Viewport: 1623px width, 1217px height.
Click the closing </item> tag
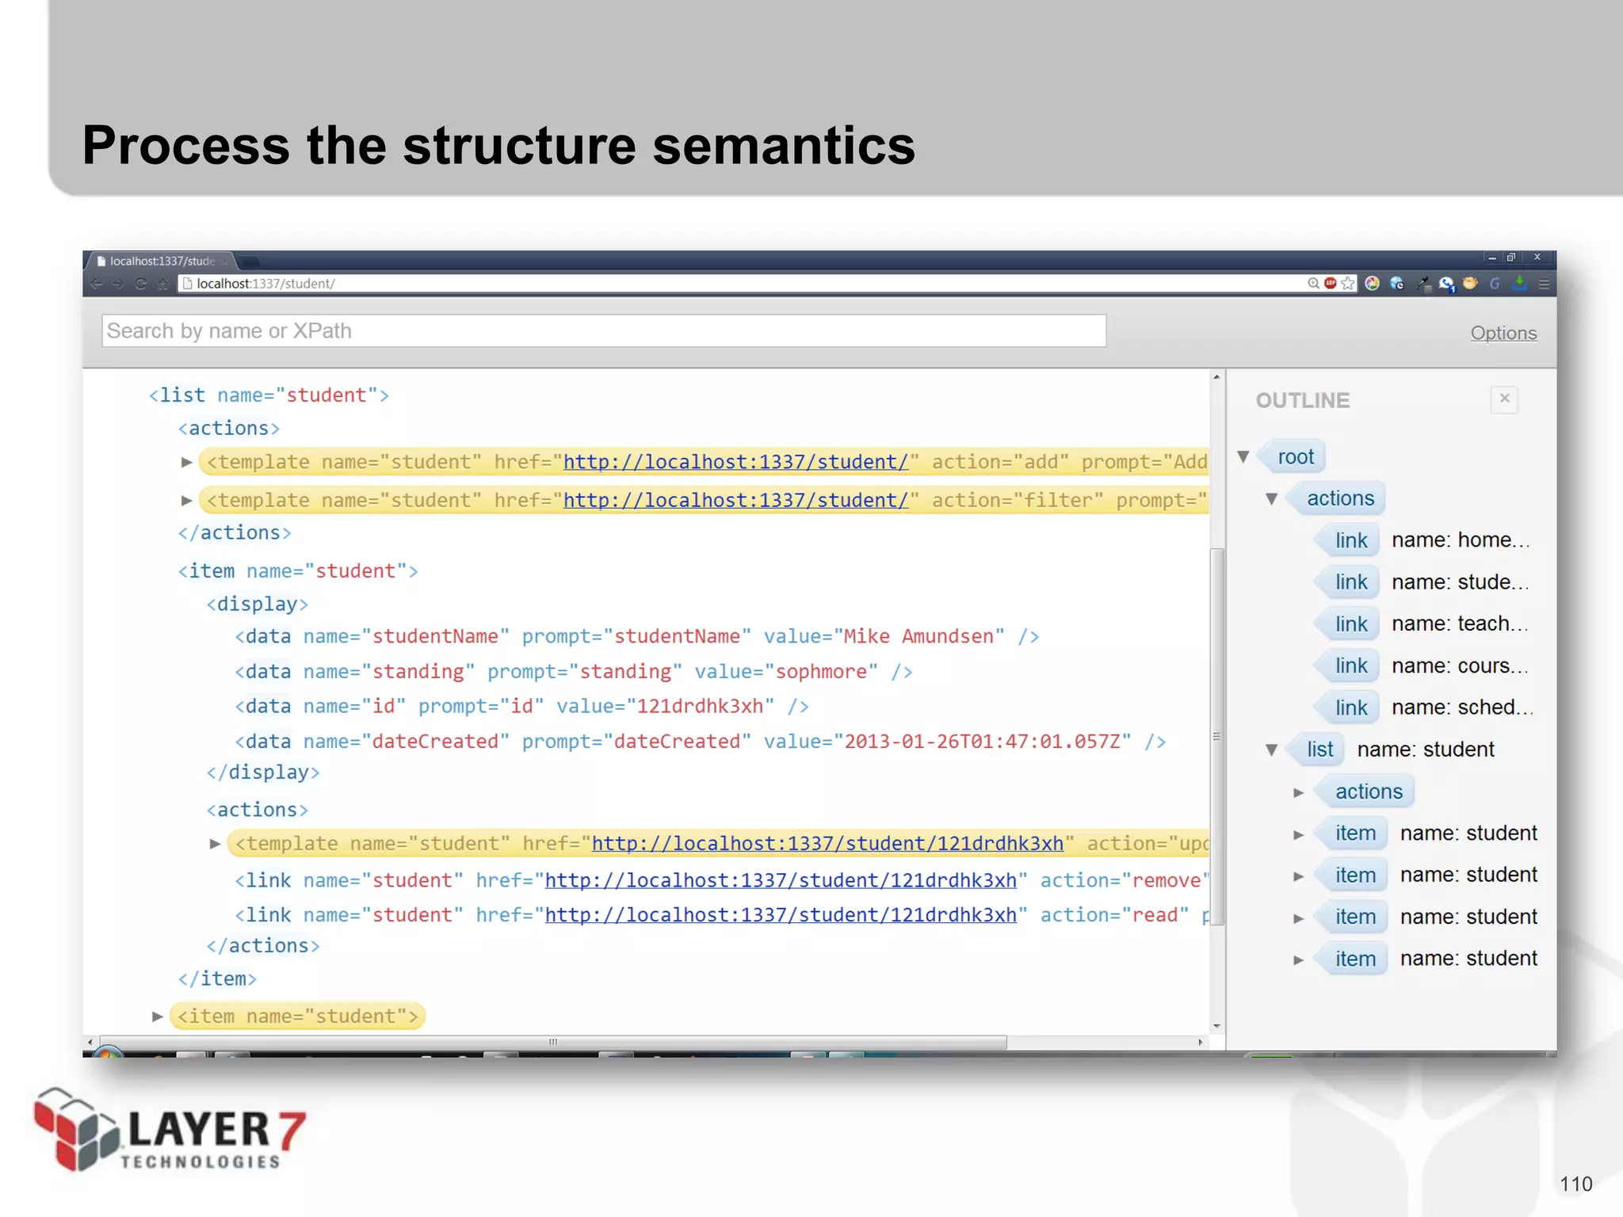pyautogui.click(x=217, y=979)
